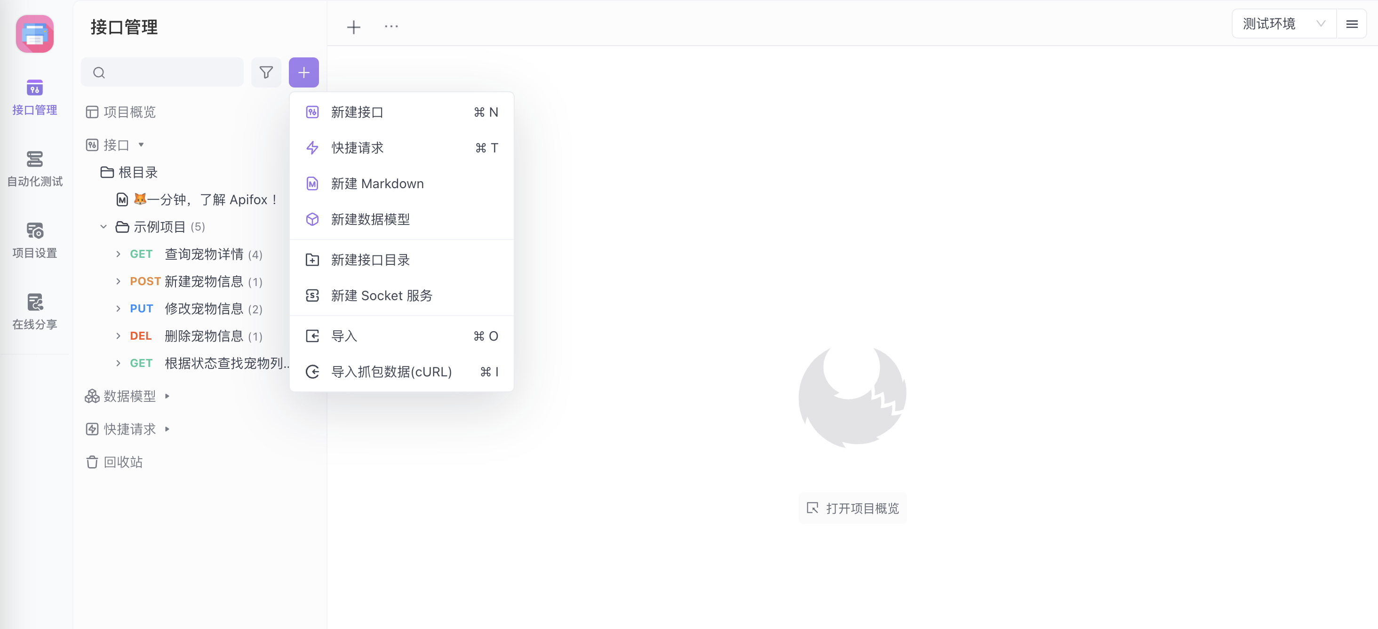The width and height of the screenshot is (1378, 629).
Task: Expand the GET 查询宠物详情 endpoint
Action: coord(118,254)
